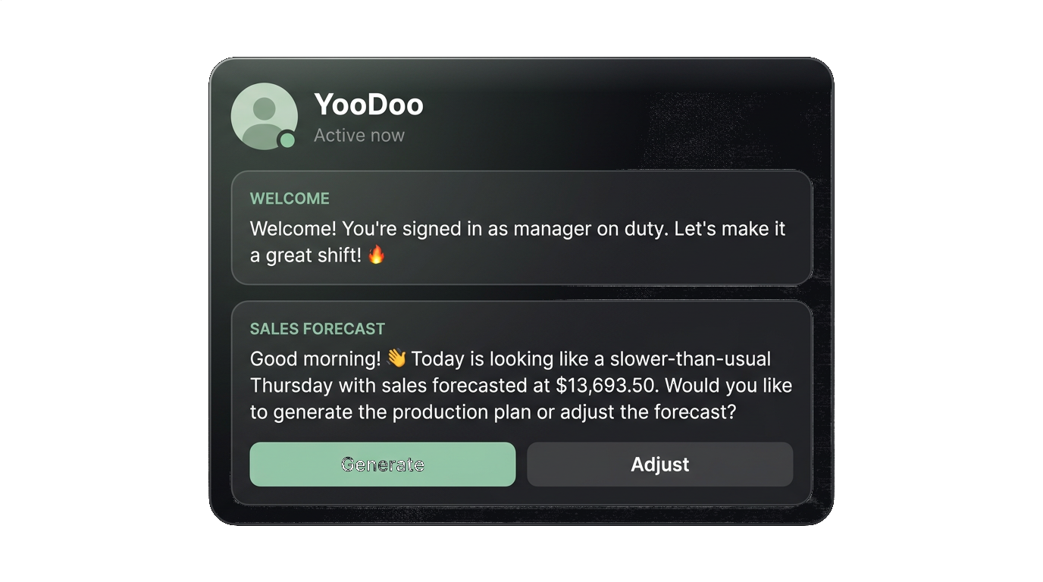
Task: Click the fire emoji in welcome message
Action: [x=377, y=255]
